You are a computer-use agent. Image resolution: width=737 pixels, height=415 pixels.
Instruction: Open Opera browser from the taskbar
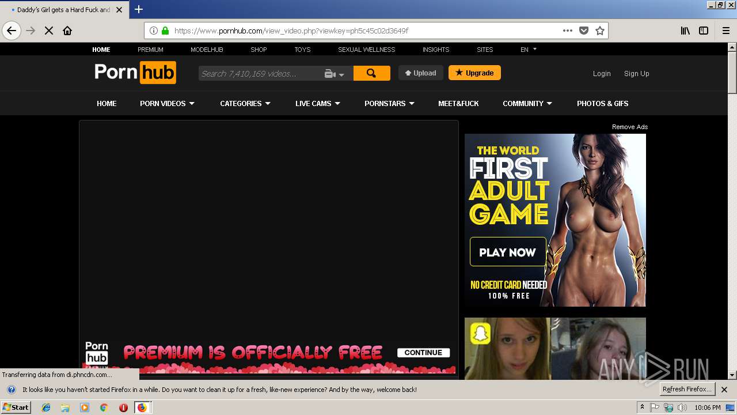[123, 408]
